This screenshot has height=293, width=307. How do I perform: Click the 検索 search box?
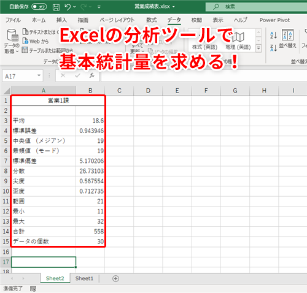point(256,7)
